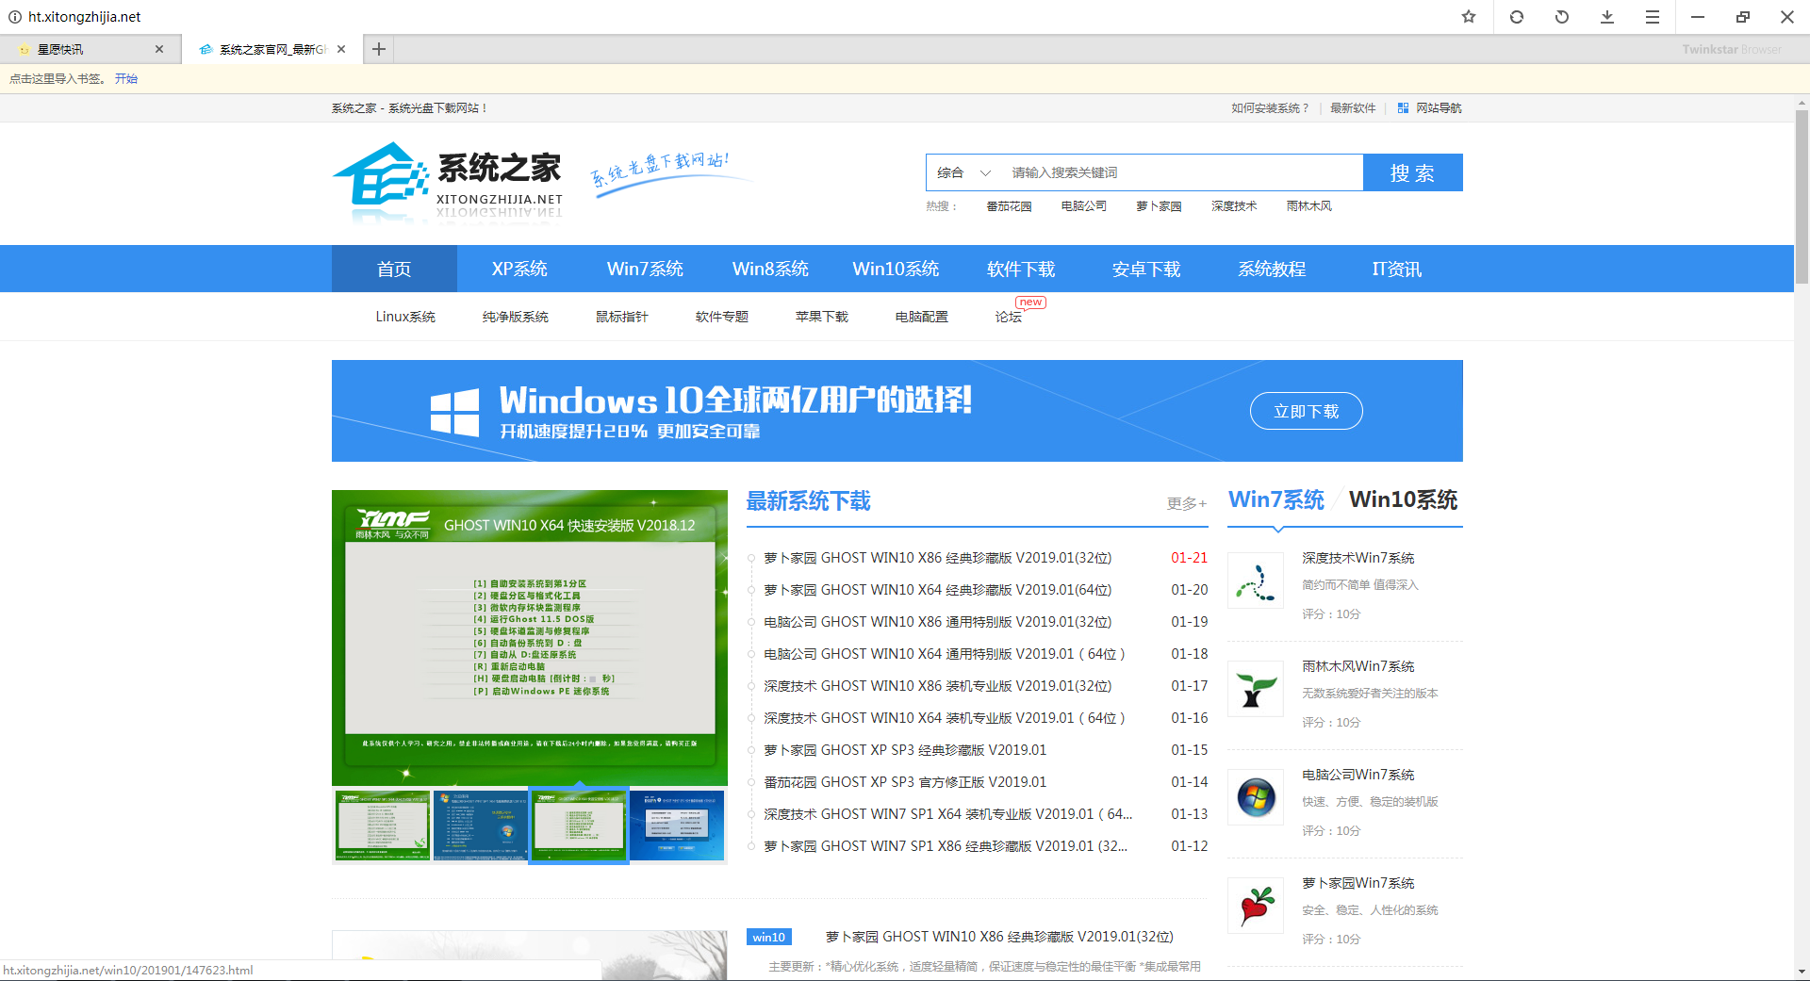The height and width of the screenshot is (981, 1810).
Task: Click the 番茄花园 hot search link
Action: pyautogui.click(x=1009, y=206)
